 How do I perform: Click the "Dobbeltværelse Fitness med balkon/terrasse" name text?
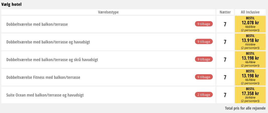coord(43,77)
